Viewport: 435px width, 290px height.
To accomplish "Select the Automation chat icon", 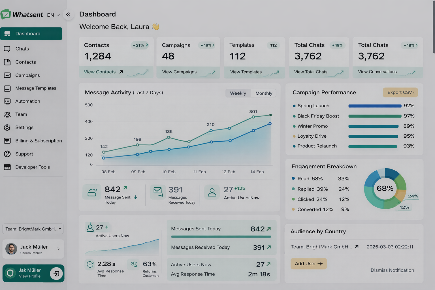I will click(7, 101).
